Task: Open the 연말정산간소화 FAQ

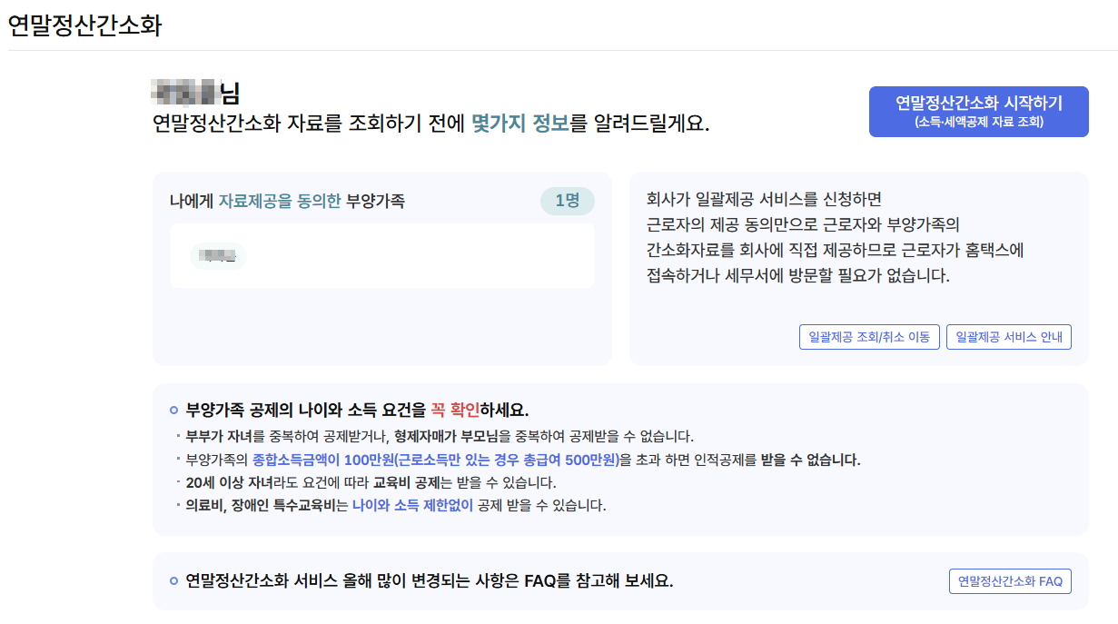Action: tap(1010, 581)
